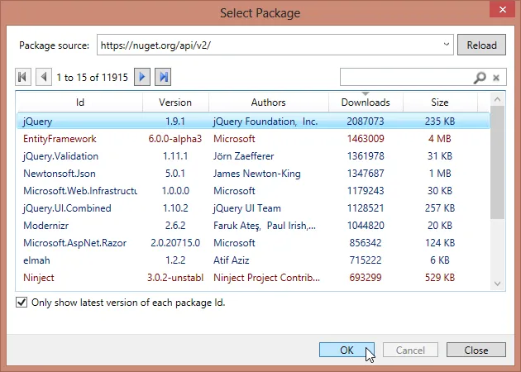Clear the search box with X icon
The width and height of the screenshot is (521, 372).
pyautogui.click(x=496, y=78)
